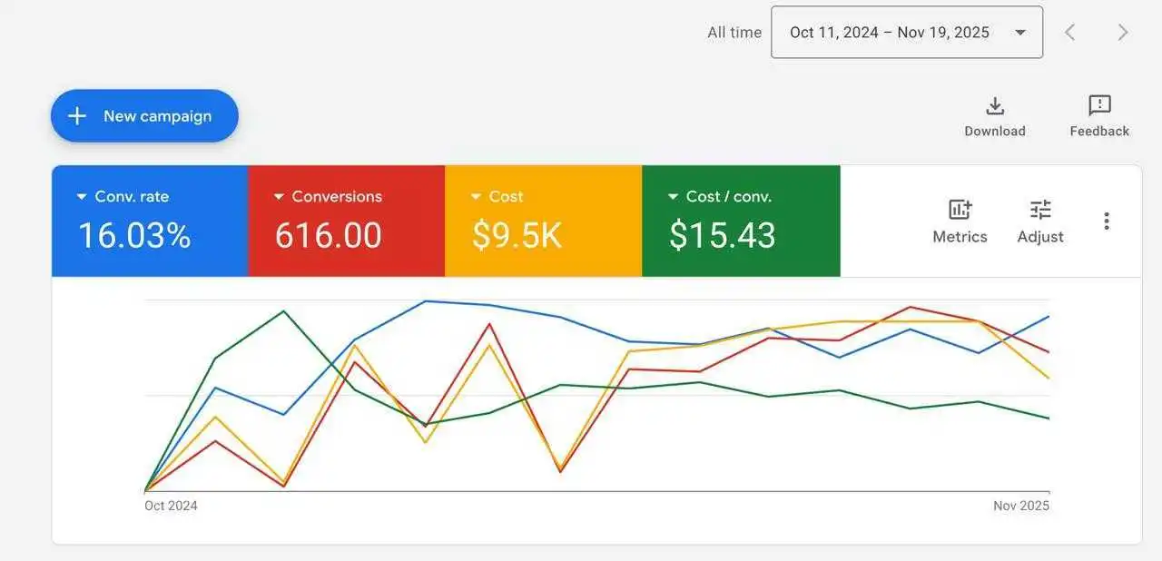Click the New campaign button
Screen dimensions: 1162x561
tap(144, 116)
